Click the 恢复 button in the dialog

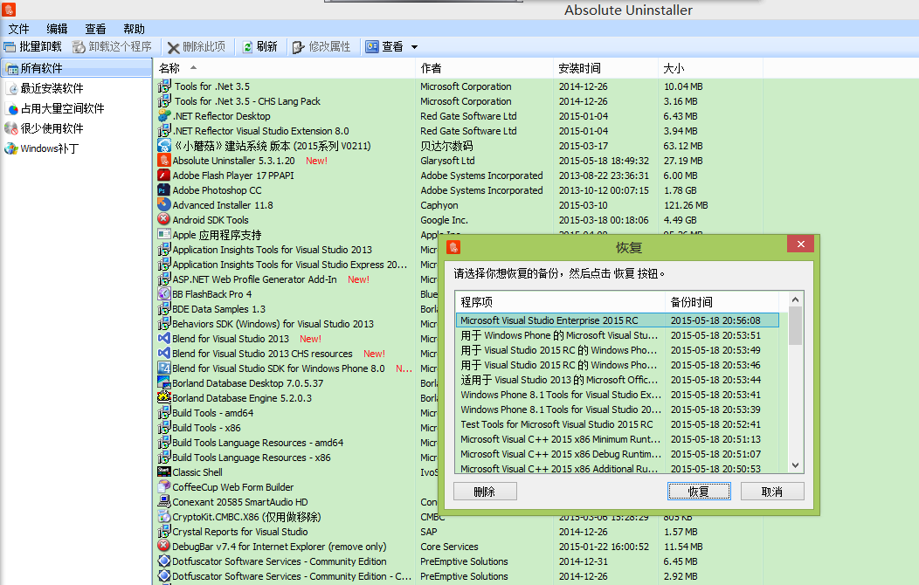699,492
